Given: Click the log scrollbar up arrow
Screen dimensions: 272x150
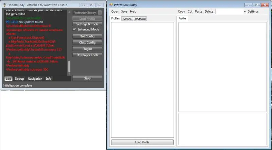Looking at the screenshot, I should [69, 12].
